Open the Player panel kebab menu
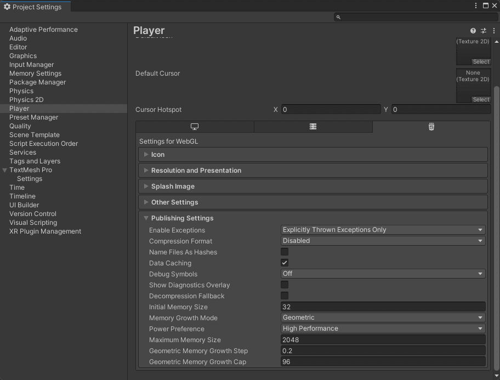This screenshot has height=380, width=500. coord(494,31)
